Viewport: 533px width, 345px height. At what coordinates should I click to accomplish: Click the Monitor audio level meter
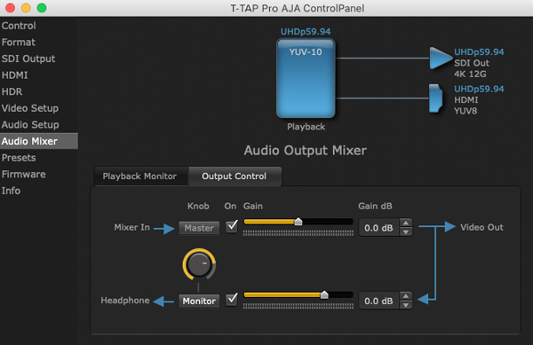(x=298, y=306)
